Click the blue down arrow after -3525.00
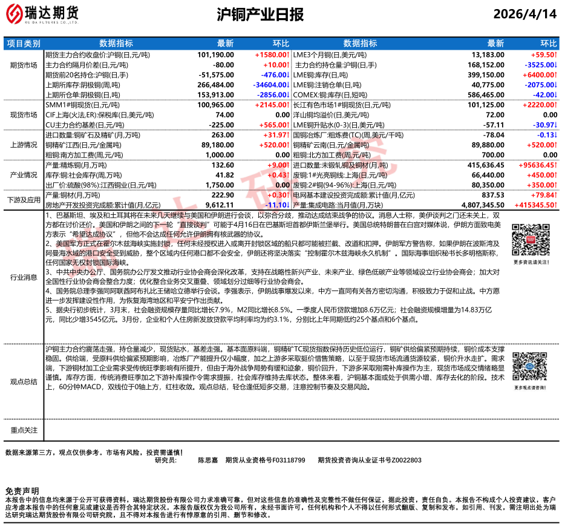The width and height of the screenshot is (562, 526). 555,65
